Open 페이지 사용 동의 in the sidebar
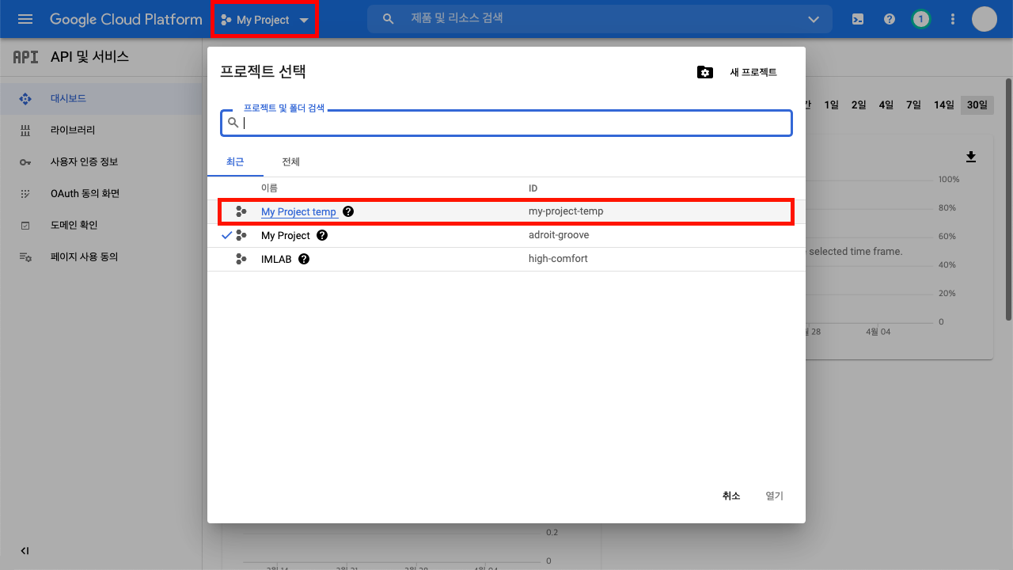This screenshot has height=570, width=1013. (x=101, y=256)
